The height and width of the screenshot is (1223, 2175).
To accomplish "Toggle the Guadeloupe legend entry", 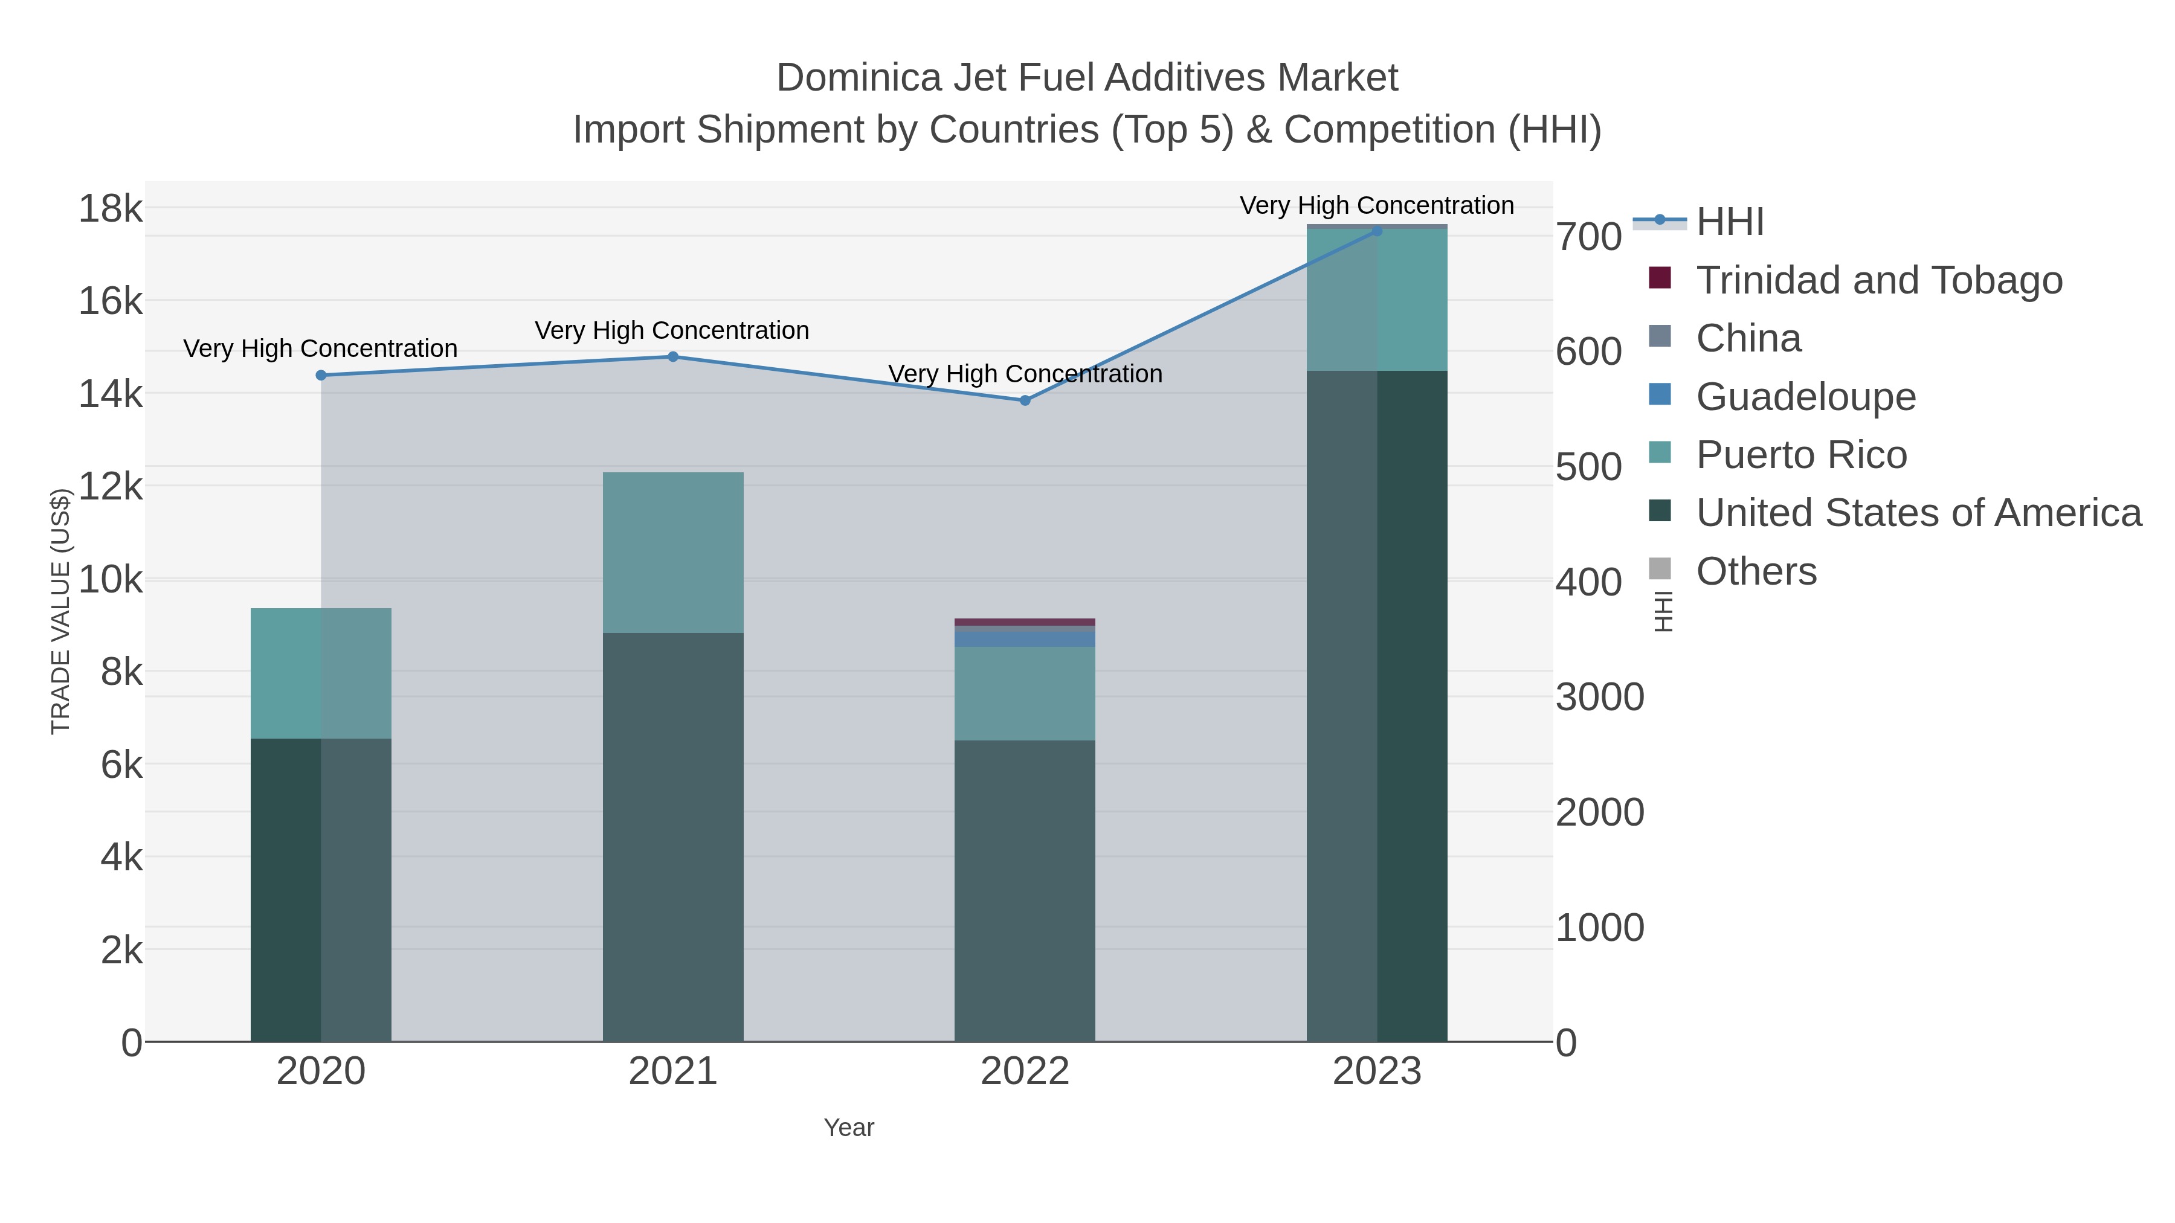I will pyautogui.click(x=1782, y=396).
